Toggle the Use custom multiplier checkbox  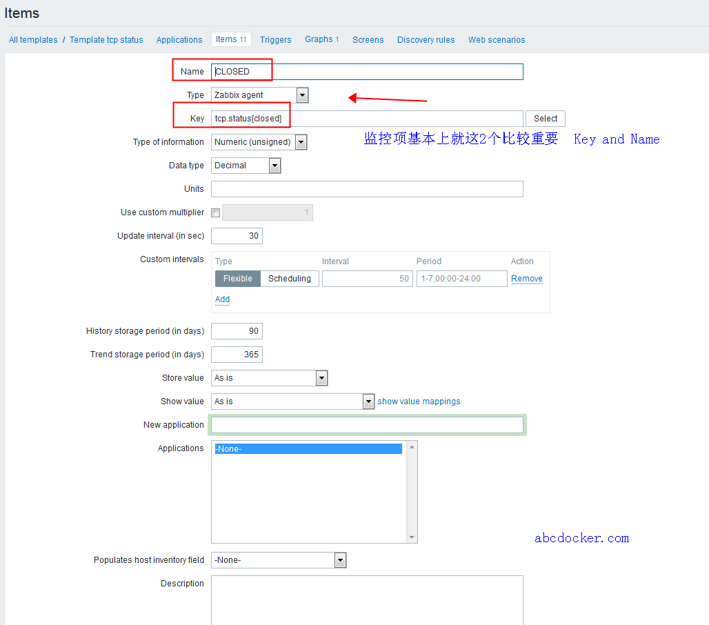(216, 212)
